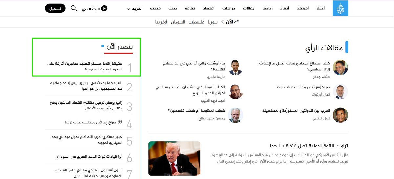Open the article about ممداني and الجيل زد
394x179 pixels.
(x=295, y=66)
